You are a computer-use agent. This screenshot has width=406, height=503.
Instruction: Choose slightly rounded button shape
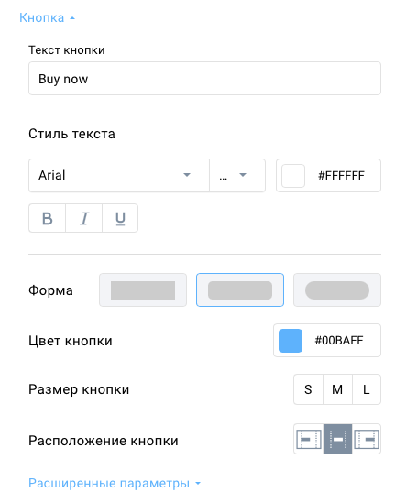pos(240,290)
